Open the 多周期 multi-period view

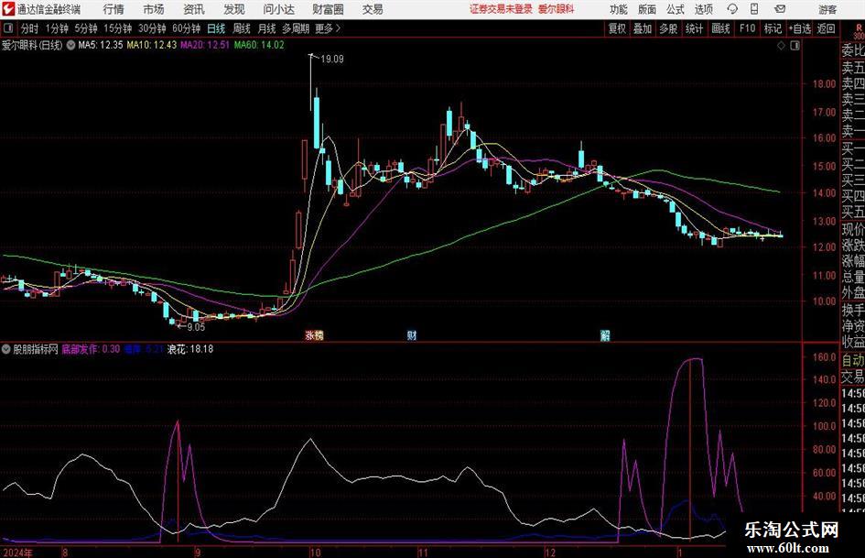296,28
